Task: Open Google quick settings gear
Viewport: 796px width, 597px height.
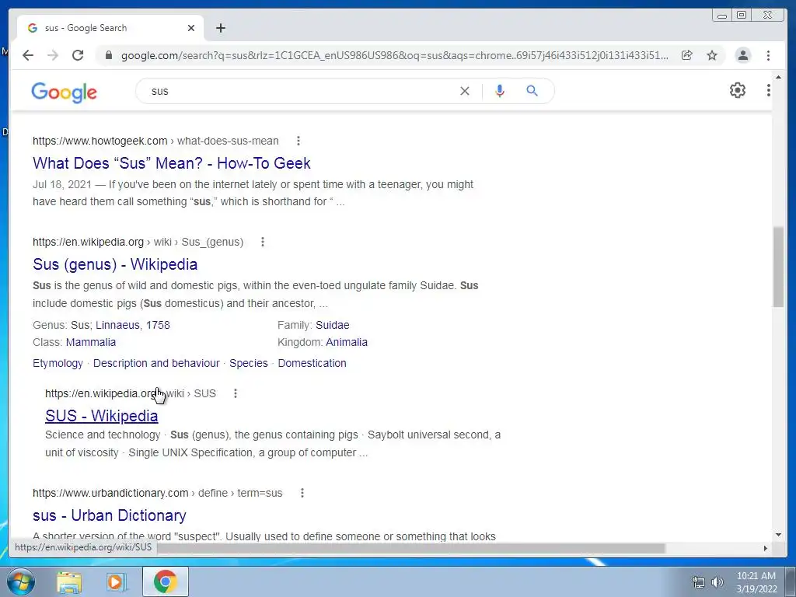Action: [738, 90]
